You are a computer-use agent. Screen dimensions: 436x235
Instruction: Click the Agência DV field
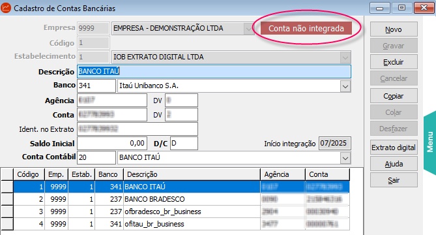[x=181, y=101]
